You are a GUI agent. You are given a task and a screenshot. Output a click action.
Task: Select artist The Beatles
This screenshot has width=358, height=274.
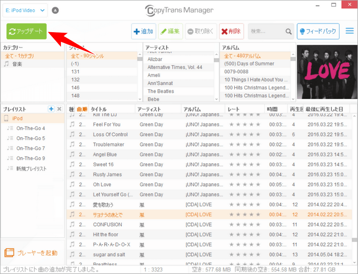pyautogui.click(x=178, y=91)
